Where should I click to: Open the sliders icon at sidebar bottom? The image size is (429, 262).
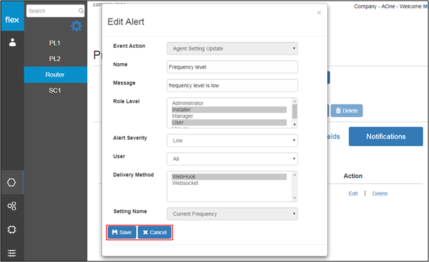pyautogui.click(x=12, y=253)
